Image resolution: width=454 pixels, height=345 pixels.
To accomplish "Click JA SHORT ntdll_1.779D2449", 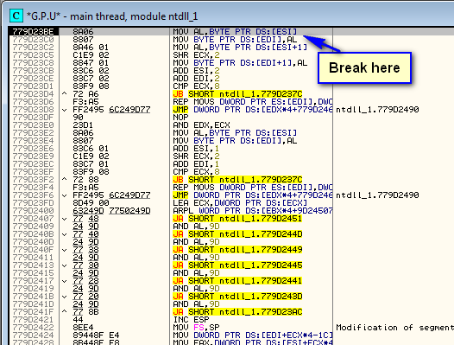I will coord(237,250).
